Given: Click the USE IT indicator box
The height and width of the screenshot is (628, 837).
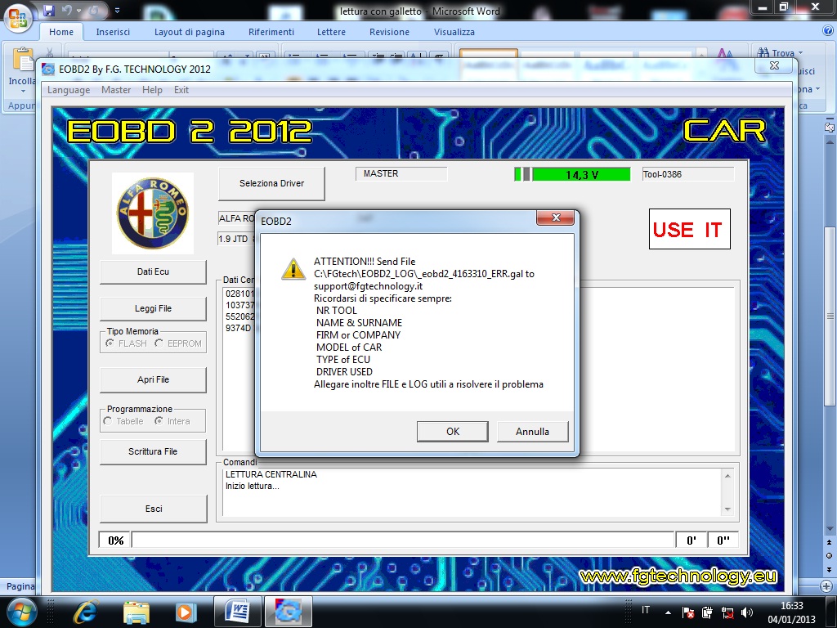Looking at the screenshot, I should [690, 229].
